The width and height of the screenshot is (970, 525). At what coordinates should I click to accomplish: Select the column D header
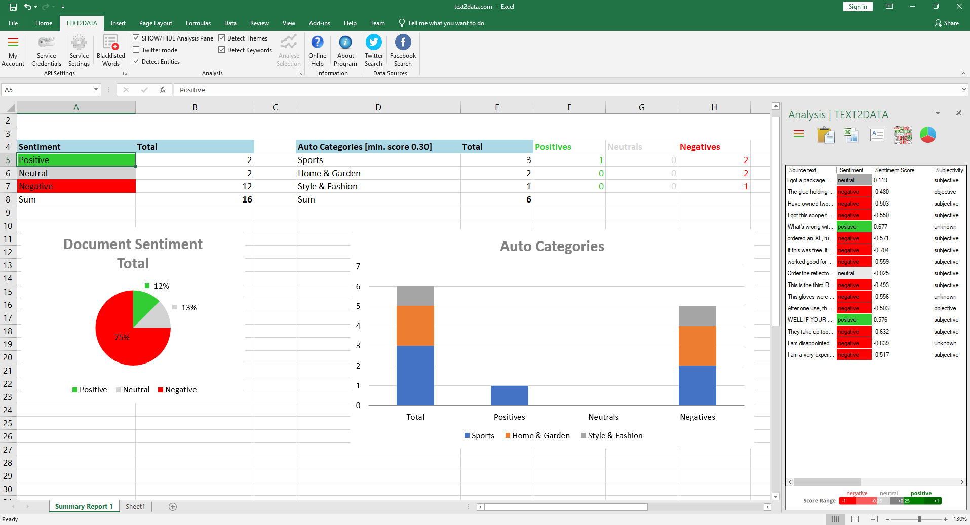[x=378, y=107]
